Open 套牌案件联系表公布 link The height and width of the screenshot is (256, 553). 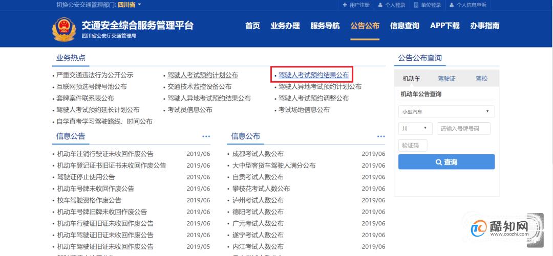pyautogui.click(x=85, y=98)
